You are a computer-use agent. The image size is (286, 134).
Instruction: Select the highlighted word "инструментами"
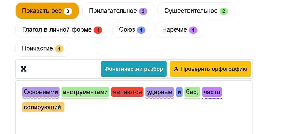[x=85, y=92]
